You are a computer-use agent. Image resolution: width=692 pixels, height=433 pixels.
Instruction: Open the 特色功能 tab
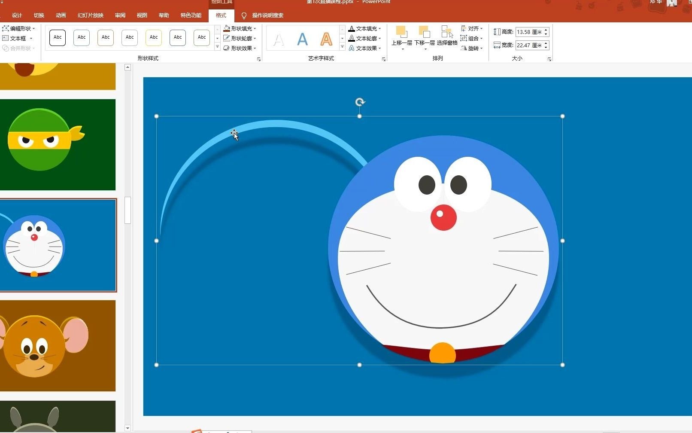[191, 15]
